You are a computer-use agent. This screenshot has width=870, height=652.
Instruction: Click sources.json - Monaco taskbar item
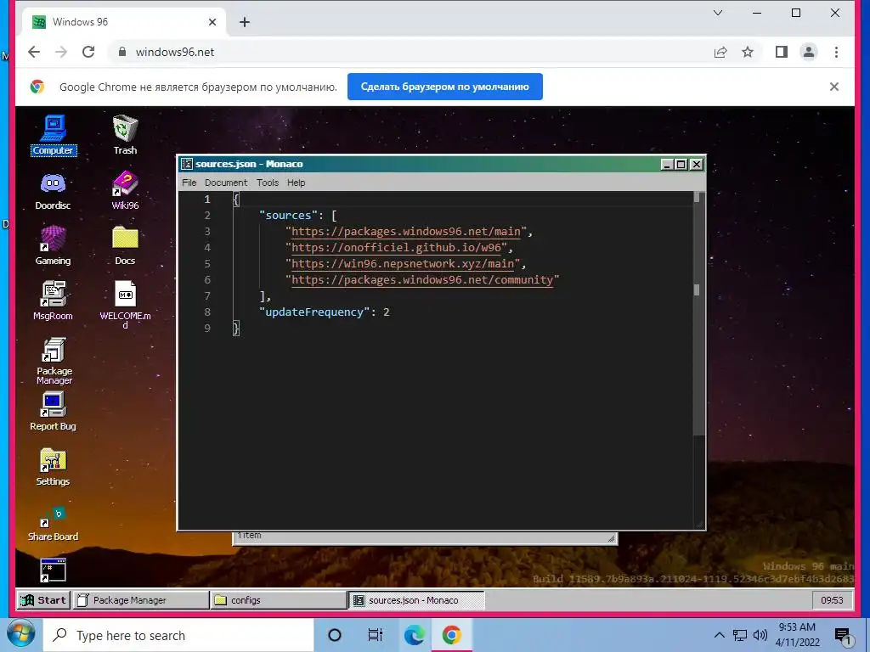416,600
